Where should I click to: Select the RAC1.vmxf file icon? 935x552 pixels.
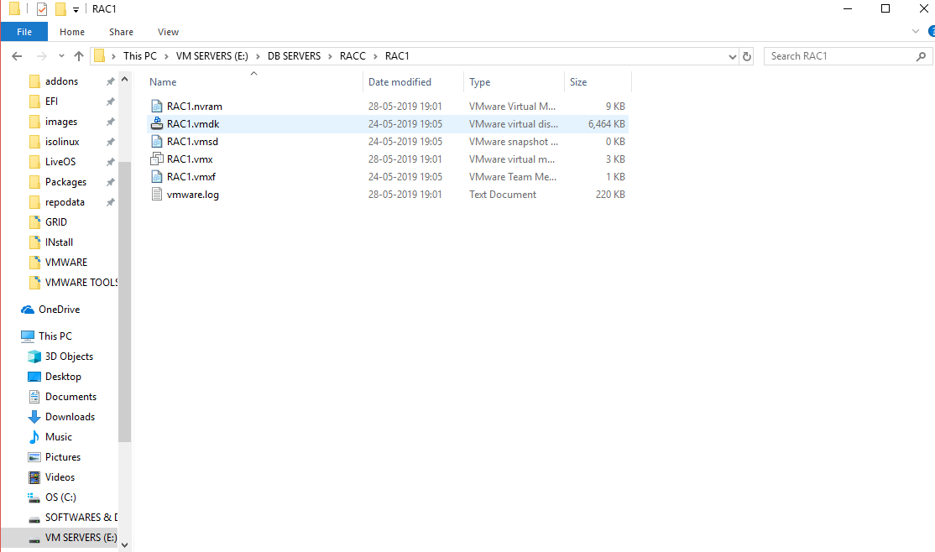pyautogui.click(x=156, y=176)
